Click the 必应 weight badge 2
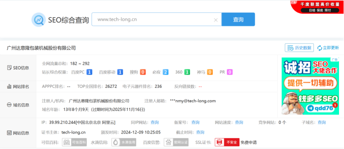This screenshot has width=344, height=149. (x=166, y=72)
